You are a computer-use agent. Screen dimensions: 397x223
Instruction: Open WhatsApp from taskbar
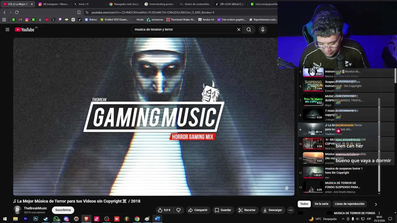coord(56,219)
